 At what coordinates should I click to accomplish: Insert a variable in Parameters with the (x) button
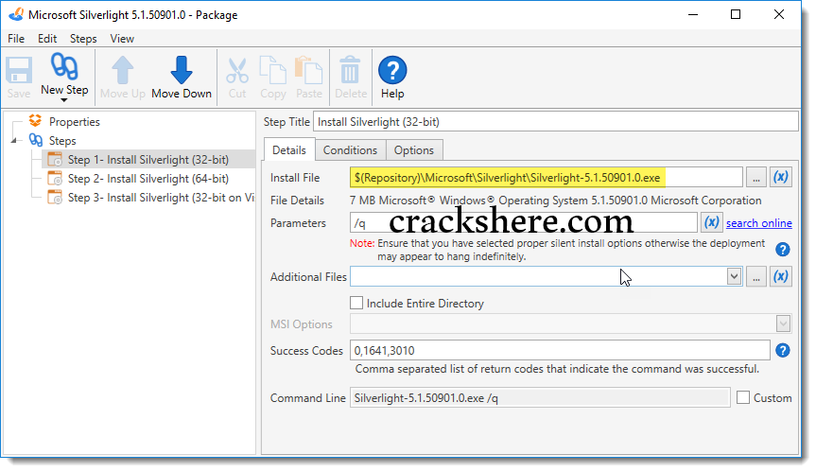(711, 222)
